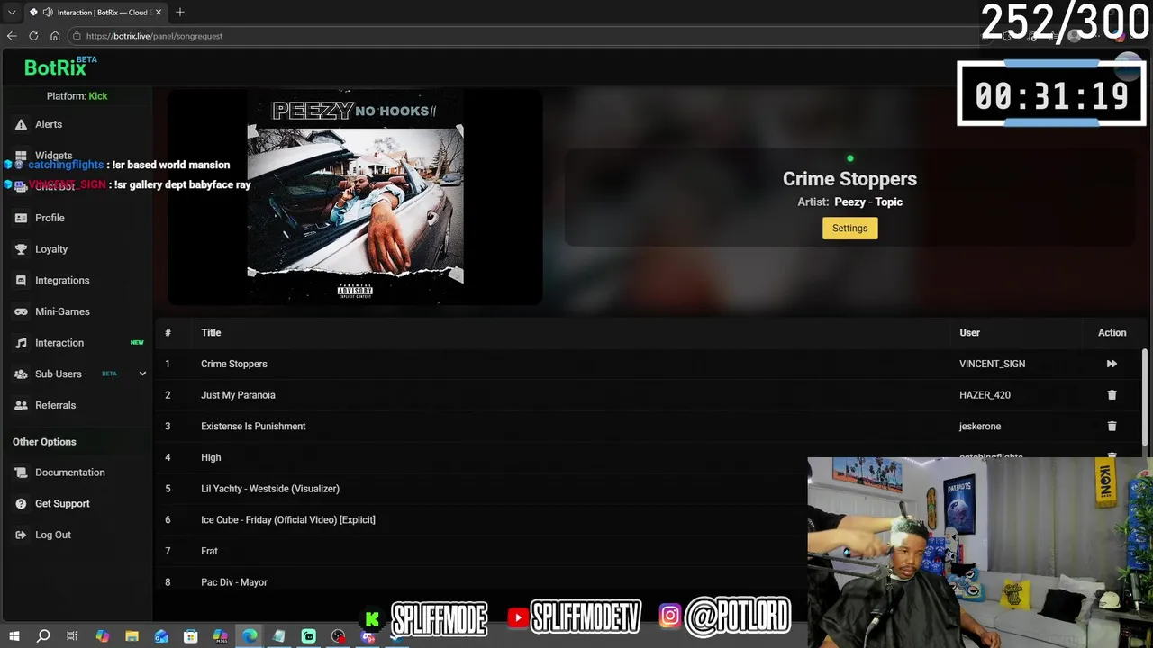
Task: Open the Referrals page
Action: pyautogui.click(x=55, y=405)
